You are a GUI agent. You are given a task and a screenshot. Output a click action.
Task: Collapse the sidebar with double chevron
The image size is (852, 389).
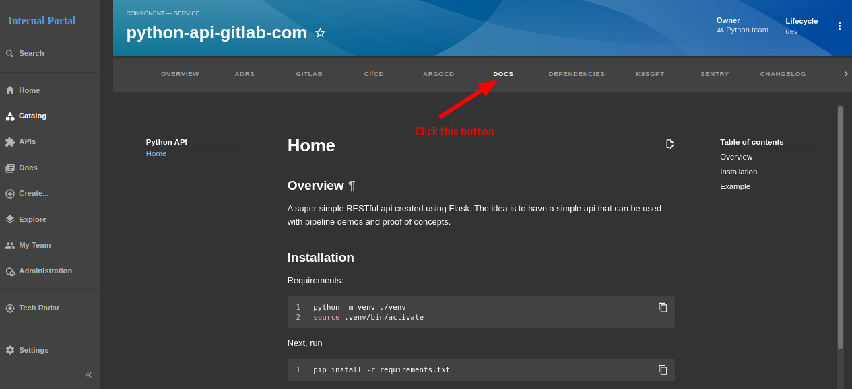(88, 374)
